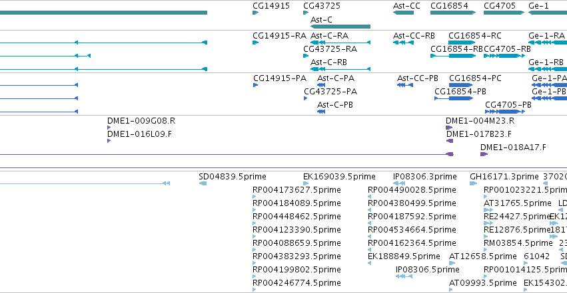Click the Ge-1-RA transcript label
This screenshot has width=567, height=293.
point(546,36)
